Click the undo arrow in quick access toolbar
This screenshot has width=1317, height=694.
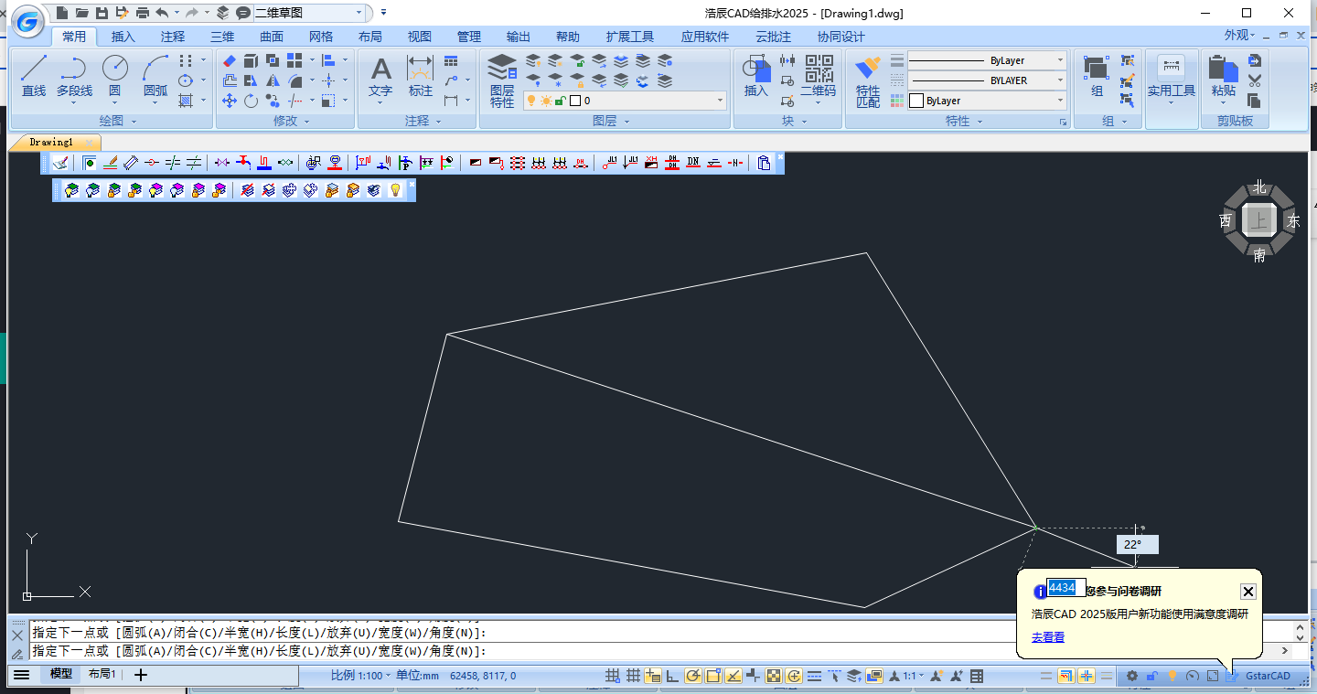pos(162,13)
